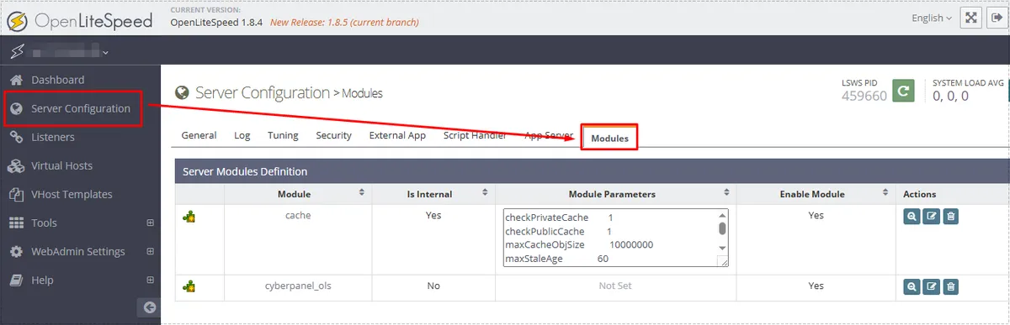Expand the Help submenu
Screen dimensions: 1010x325
[x=151, y=280]
